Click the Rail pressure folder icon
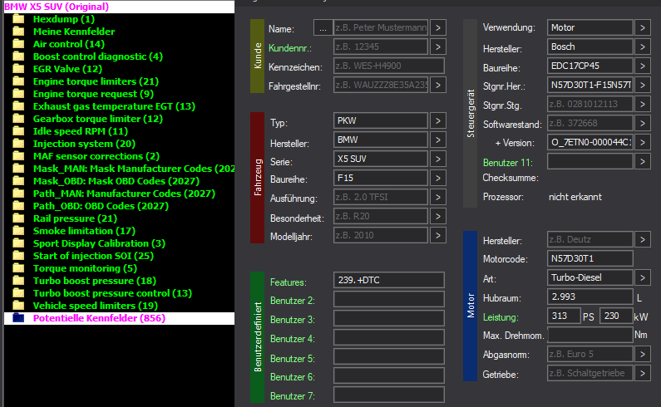 (18, 218)
